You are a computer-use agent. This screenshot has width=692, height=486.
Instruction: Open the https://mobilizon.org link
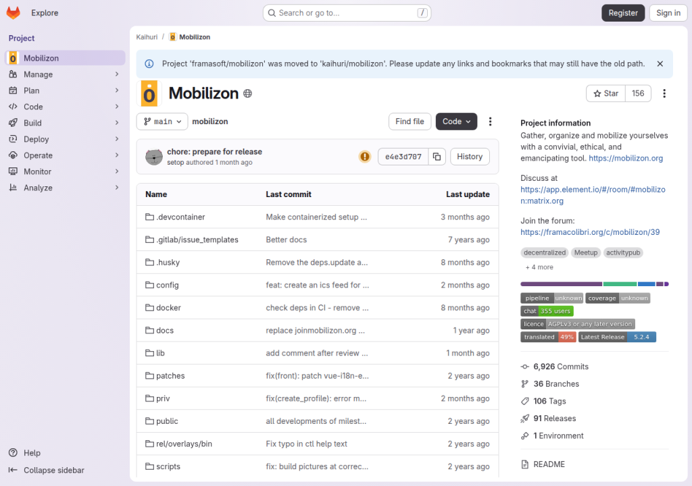click(625, 159)
